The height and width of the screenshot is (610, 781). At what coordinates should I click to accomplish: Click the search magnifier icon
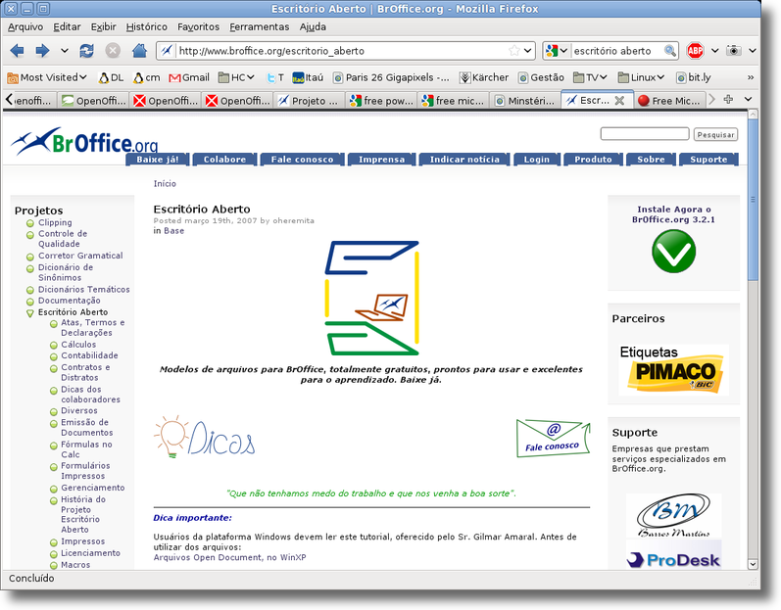pyautogui.click(x=670, y=50)
